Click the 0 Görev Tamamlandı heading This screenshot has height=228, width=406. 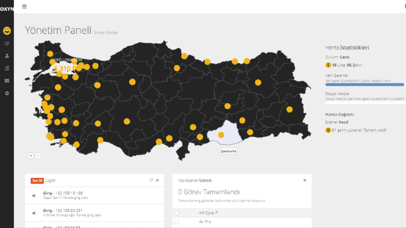(209, 192)
